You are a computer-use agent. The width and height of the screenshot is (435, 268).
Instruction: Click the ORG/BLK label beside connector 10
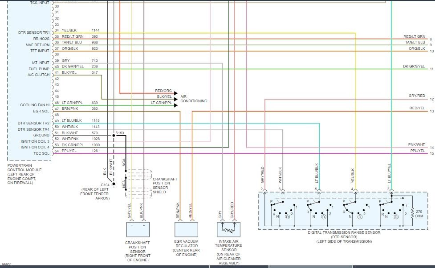(417, 48)
